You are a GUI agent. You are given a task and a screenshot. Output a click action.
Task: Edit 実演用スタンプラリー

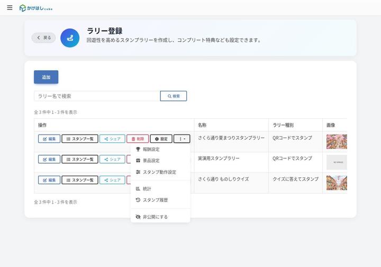pyautogui.click(x=49, y=159)
